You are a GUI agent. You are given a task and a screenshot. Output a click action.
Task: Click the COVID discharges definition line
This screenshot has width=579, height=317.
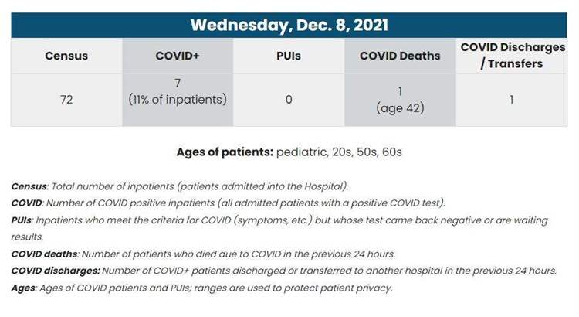coord(283,271)
